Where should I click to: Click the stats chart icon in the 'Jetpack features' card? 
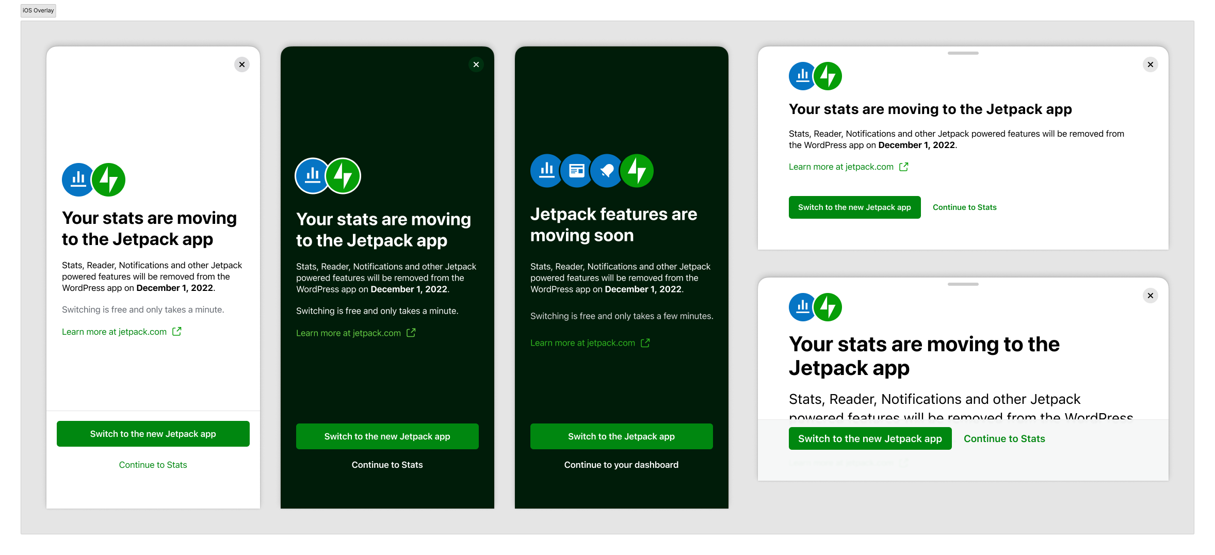point(546,171)
